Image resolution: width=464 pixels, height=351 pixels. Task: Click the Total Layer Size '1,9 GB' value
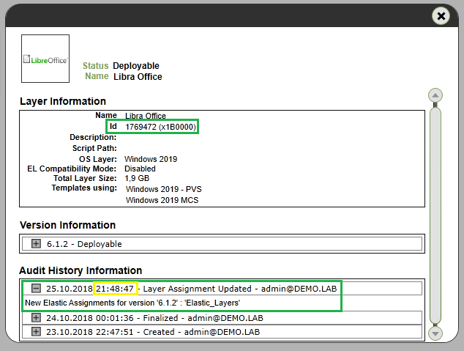137,178
